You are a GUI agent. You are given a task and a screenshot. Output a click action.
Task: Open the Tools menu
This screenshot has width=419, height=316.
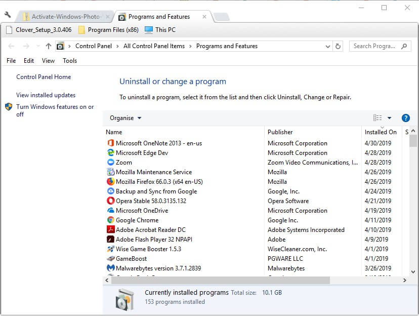click(70, 61)
